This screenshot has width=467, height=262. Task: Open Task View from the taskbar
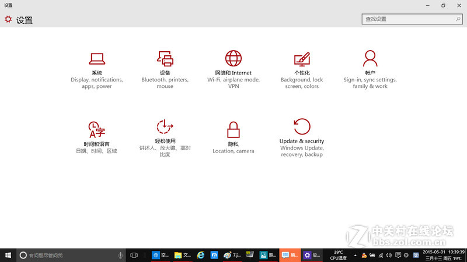134,255
